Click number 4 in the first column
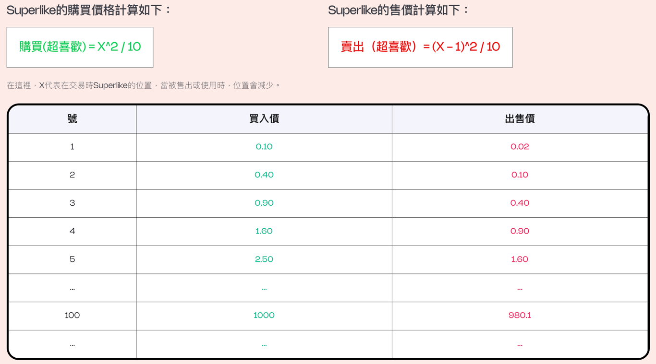Image resolution: width=656 pixels, height=364 pixels. click(72, 231)
